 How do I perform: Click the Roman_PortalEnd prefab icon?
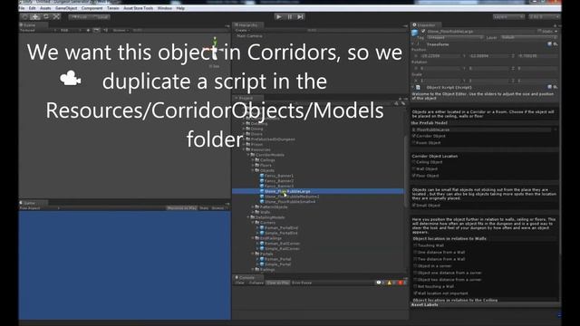coord(262,228)
